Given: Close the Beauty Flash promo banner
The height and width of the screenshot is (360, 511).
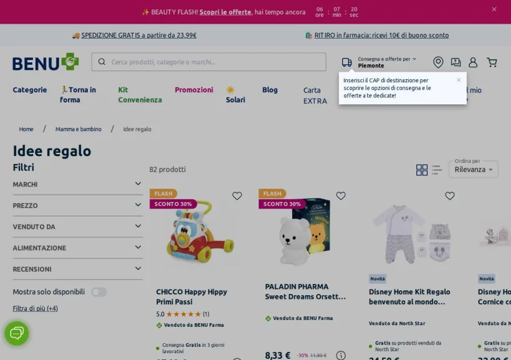Looking at the screenshot, I should 494,9.
